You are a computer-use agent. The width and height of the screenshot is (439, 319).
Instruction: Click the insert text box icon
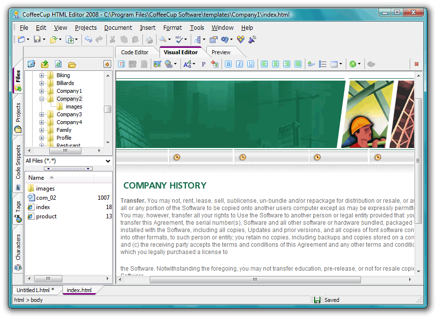tap(121, 64)
